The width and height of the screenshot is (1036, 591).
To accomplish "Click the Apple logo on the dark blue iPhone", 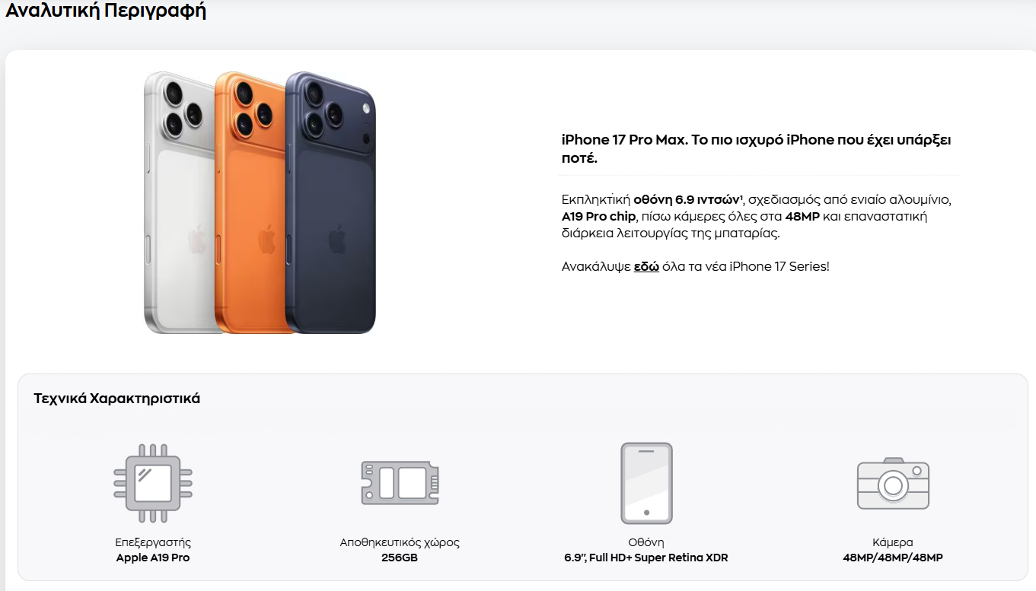I will (x=337, y=239).
